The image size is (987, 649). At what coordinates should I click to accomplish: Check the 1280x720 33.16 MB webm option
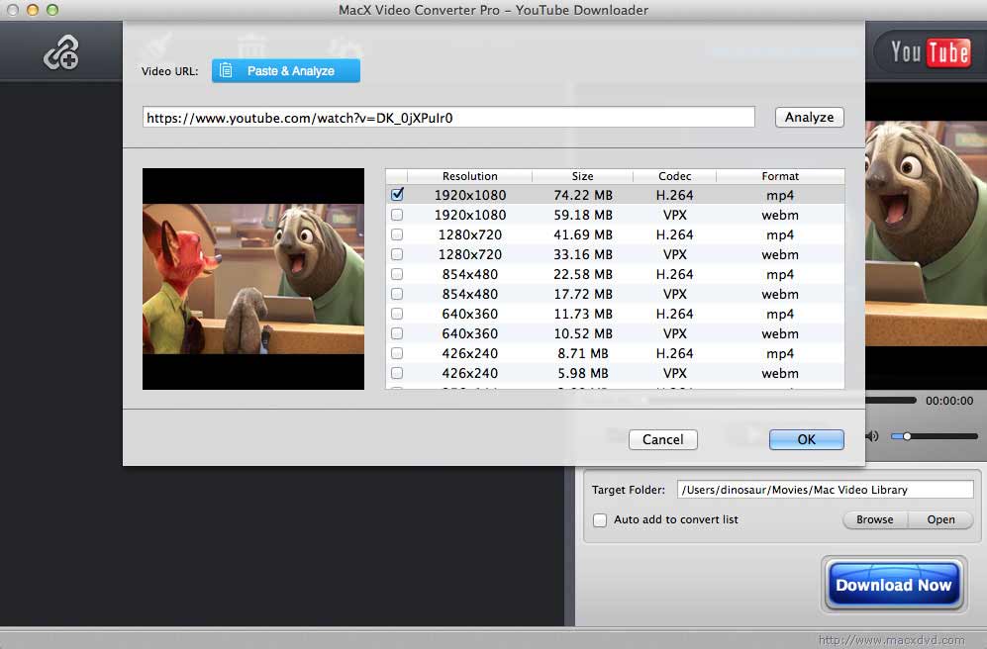[397, 254]
